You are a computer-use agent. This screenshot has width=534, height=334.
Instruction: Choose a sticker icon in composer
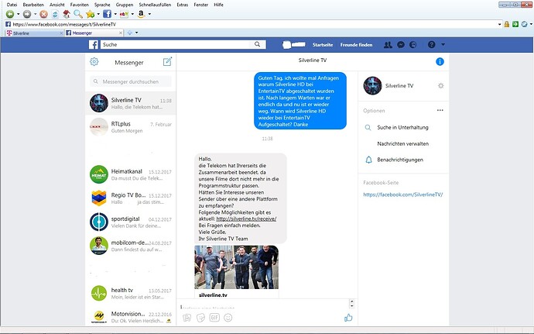click(x=200, y=318)
